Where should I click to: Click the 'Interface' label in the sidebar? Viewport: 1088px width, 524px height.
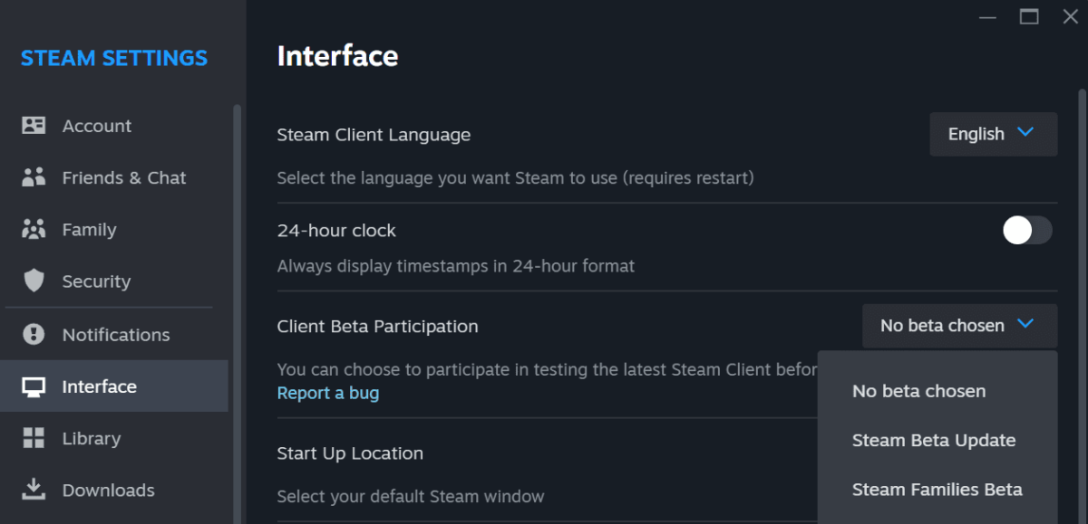(99, 386)
